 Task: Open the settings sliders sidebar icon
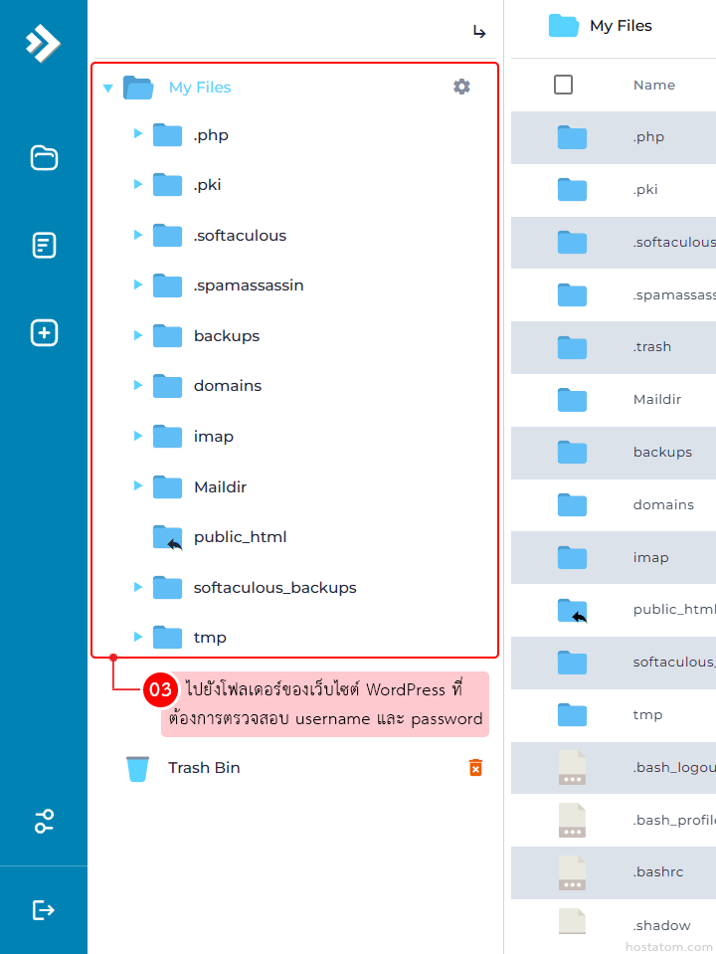click(x=44, y=822)
